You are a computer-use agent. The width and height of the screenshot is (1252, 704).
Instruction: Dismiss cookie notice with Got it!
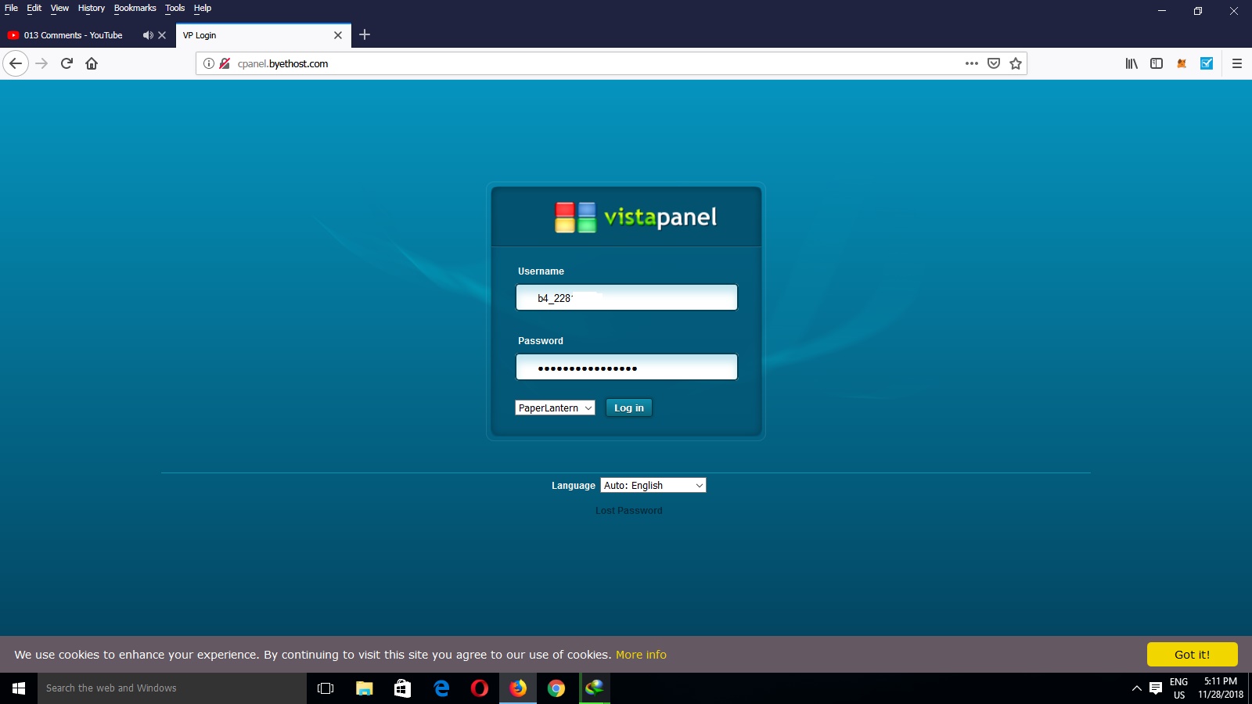coord(1193,655)
